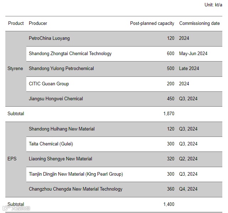Click the Styrene 'Subtotal' label
The width and height of the screenshot is (228, 213).
tap(16, 113)
